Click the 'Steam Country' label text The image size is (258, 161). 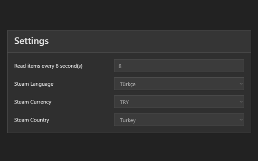click(31, 120)
